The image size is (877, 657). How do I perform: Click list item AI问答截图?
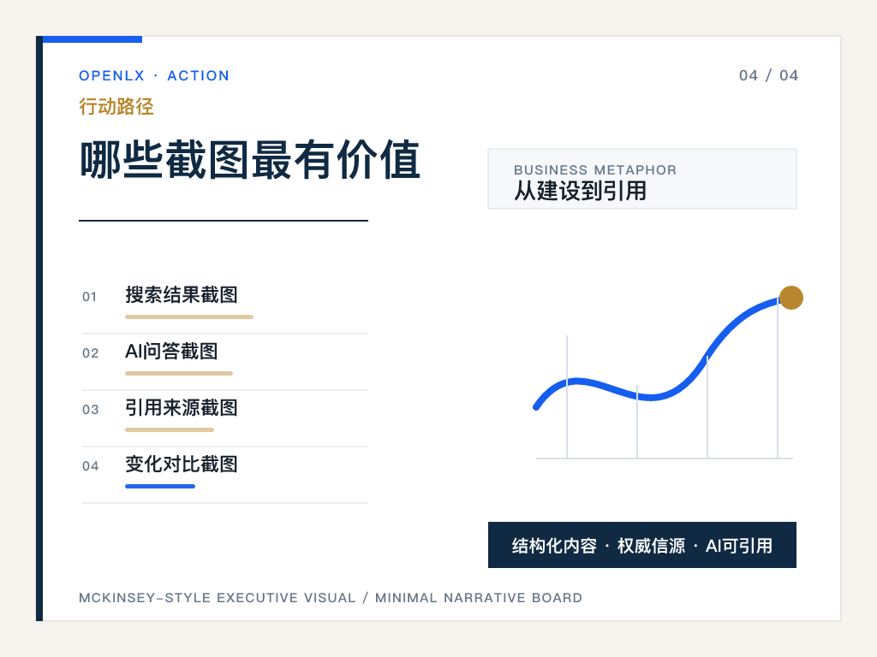pyautogui.click(x=171, y=352)
